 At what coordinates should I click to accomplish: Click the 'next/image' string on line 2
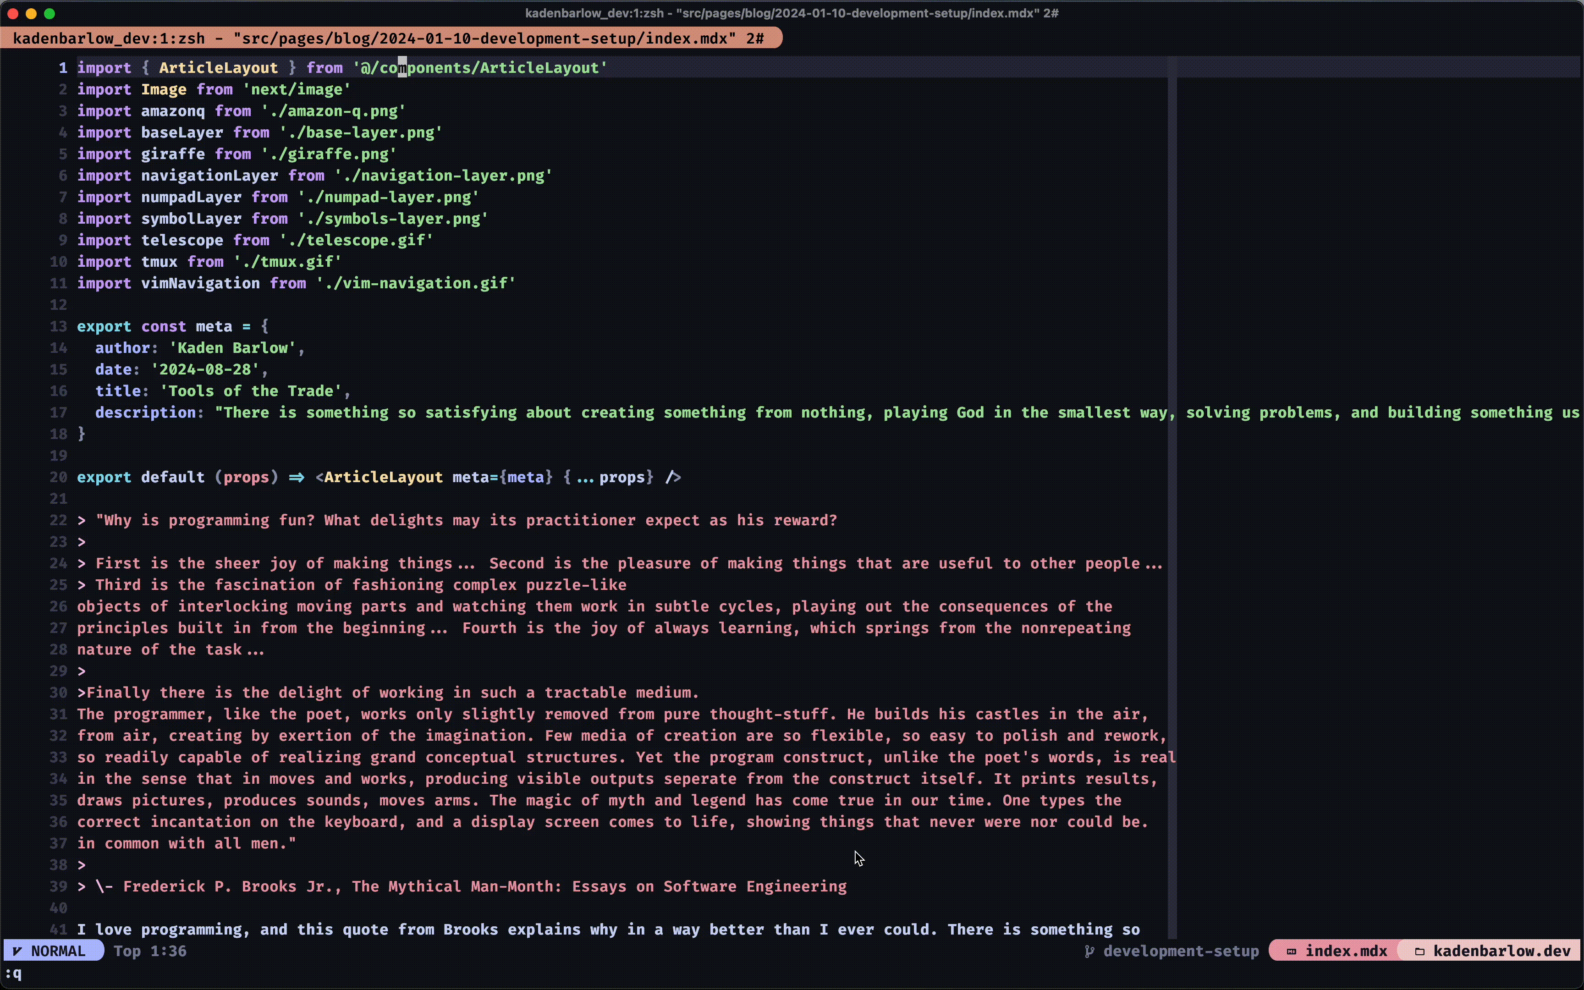297,89
